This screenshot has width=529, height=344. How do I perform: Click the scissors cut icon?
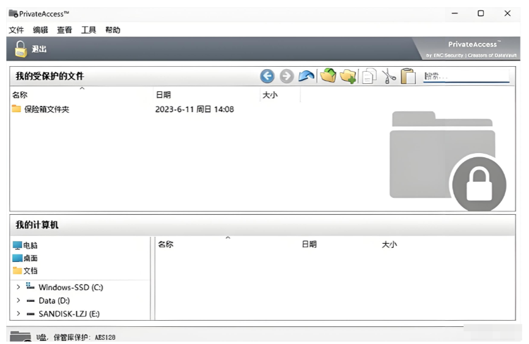coord(388,77)
